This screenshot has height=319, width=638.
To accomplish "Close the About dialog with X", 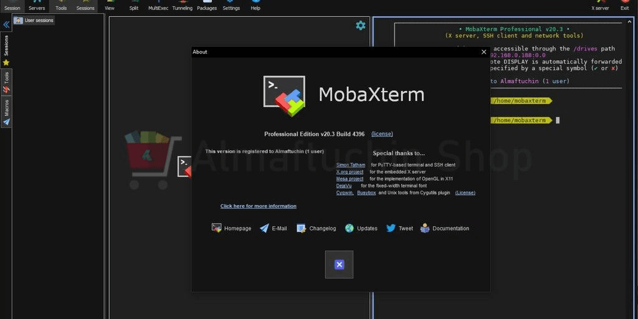I will pyautogui.click(x=483, y=52).
